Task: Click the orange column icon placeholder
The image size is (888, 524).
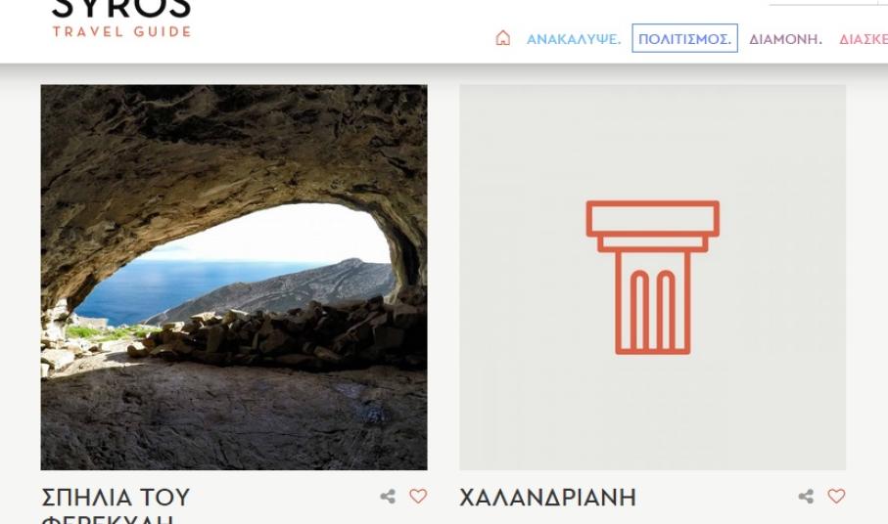Action: click(x=653, y=278)
